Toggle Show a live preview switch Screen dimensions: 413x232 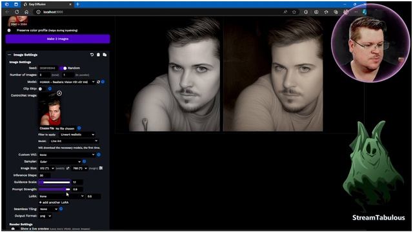13,229
